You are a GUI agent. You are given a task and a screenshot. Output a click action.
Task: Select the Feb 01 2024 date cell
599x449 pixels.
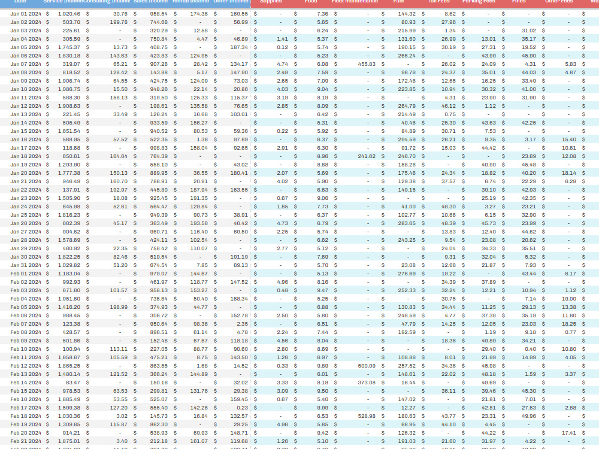[26, 274]
